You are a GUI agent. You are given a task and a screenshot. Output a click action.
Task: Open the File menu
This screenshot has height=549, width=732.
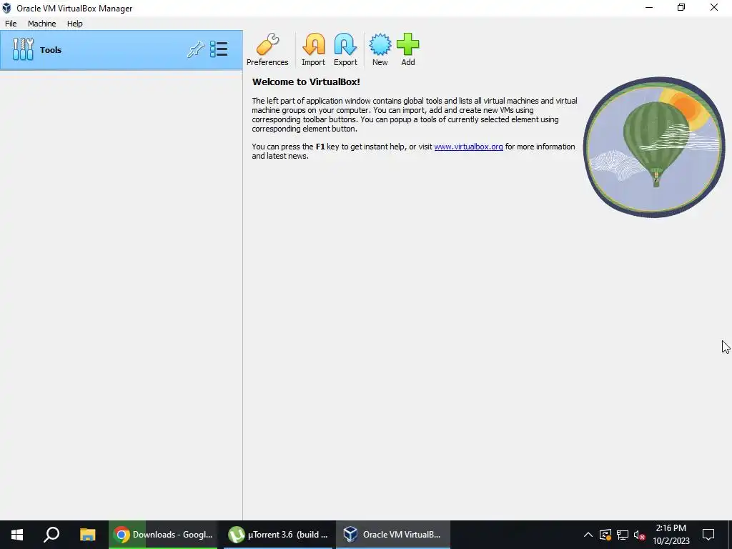11,24
